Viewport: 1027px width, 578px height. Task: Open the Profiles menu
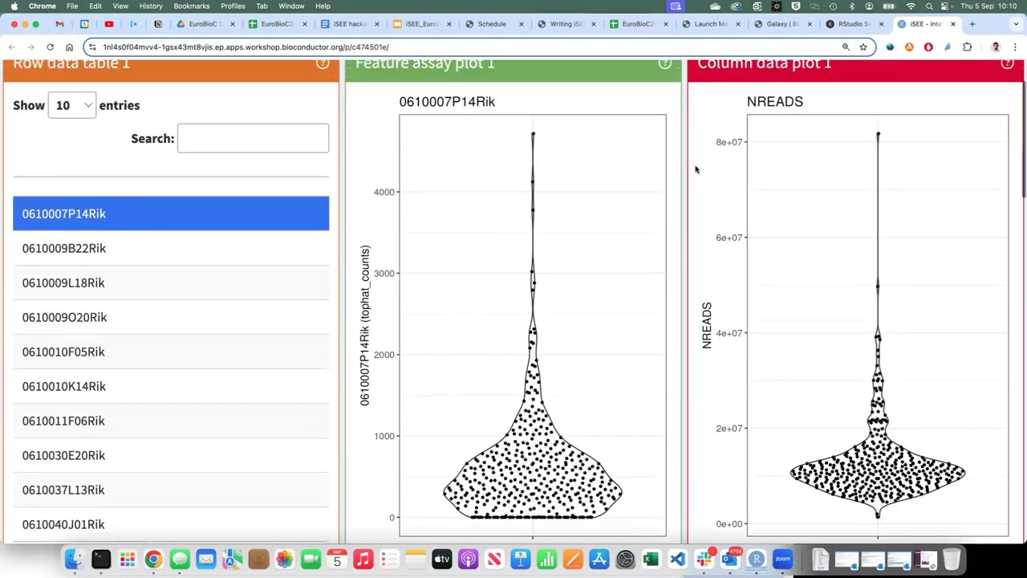233,6
